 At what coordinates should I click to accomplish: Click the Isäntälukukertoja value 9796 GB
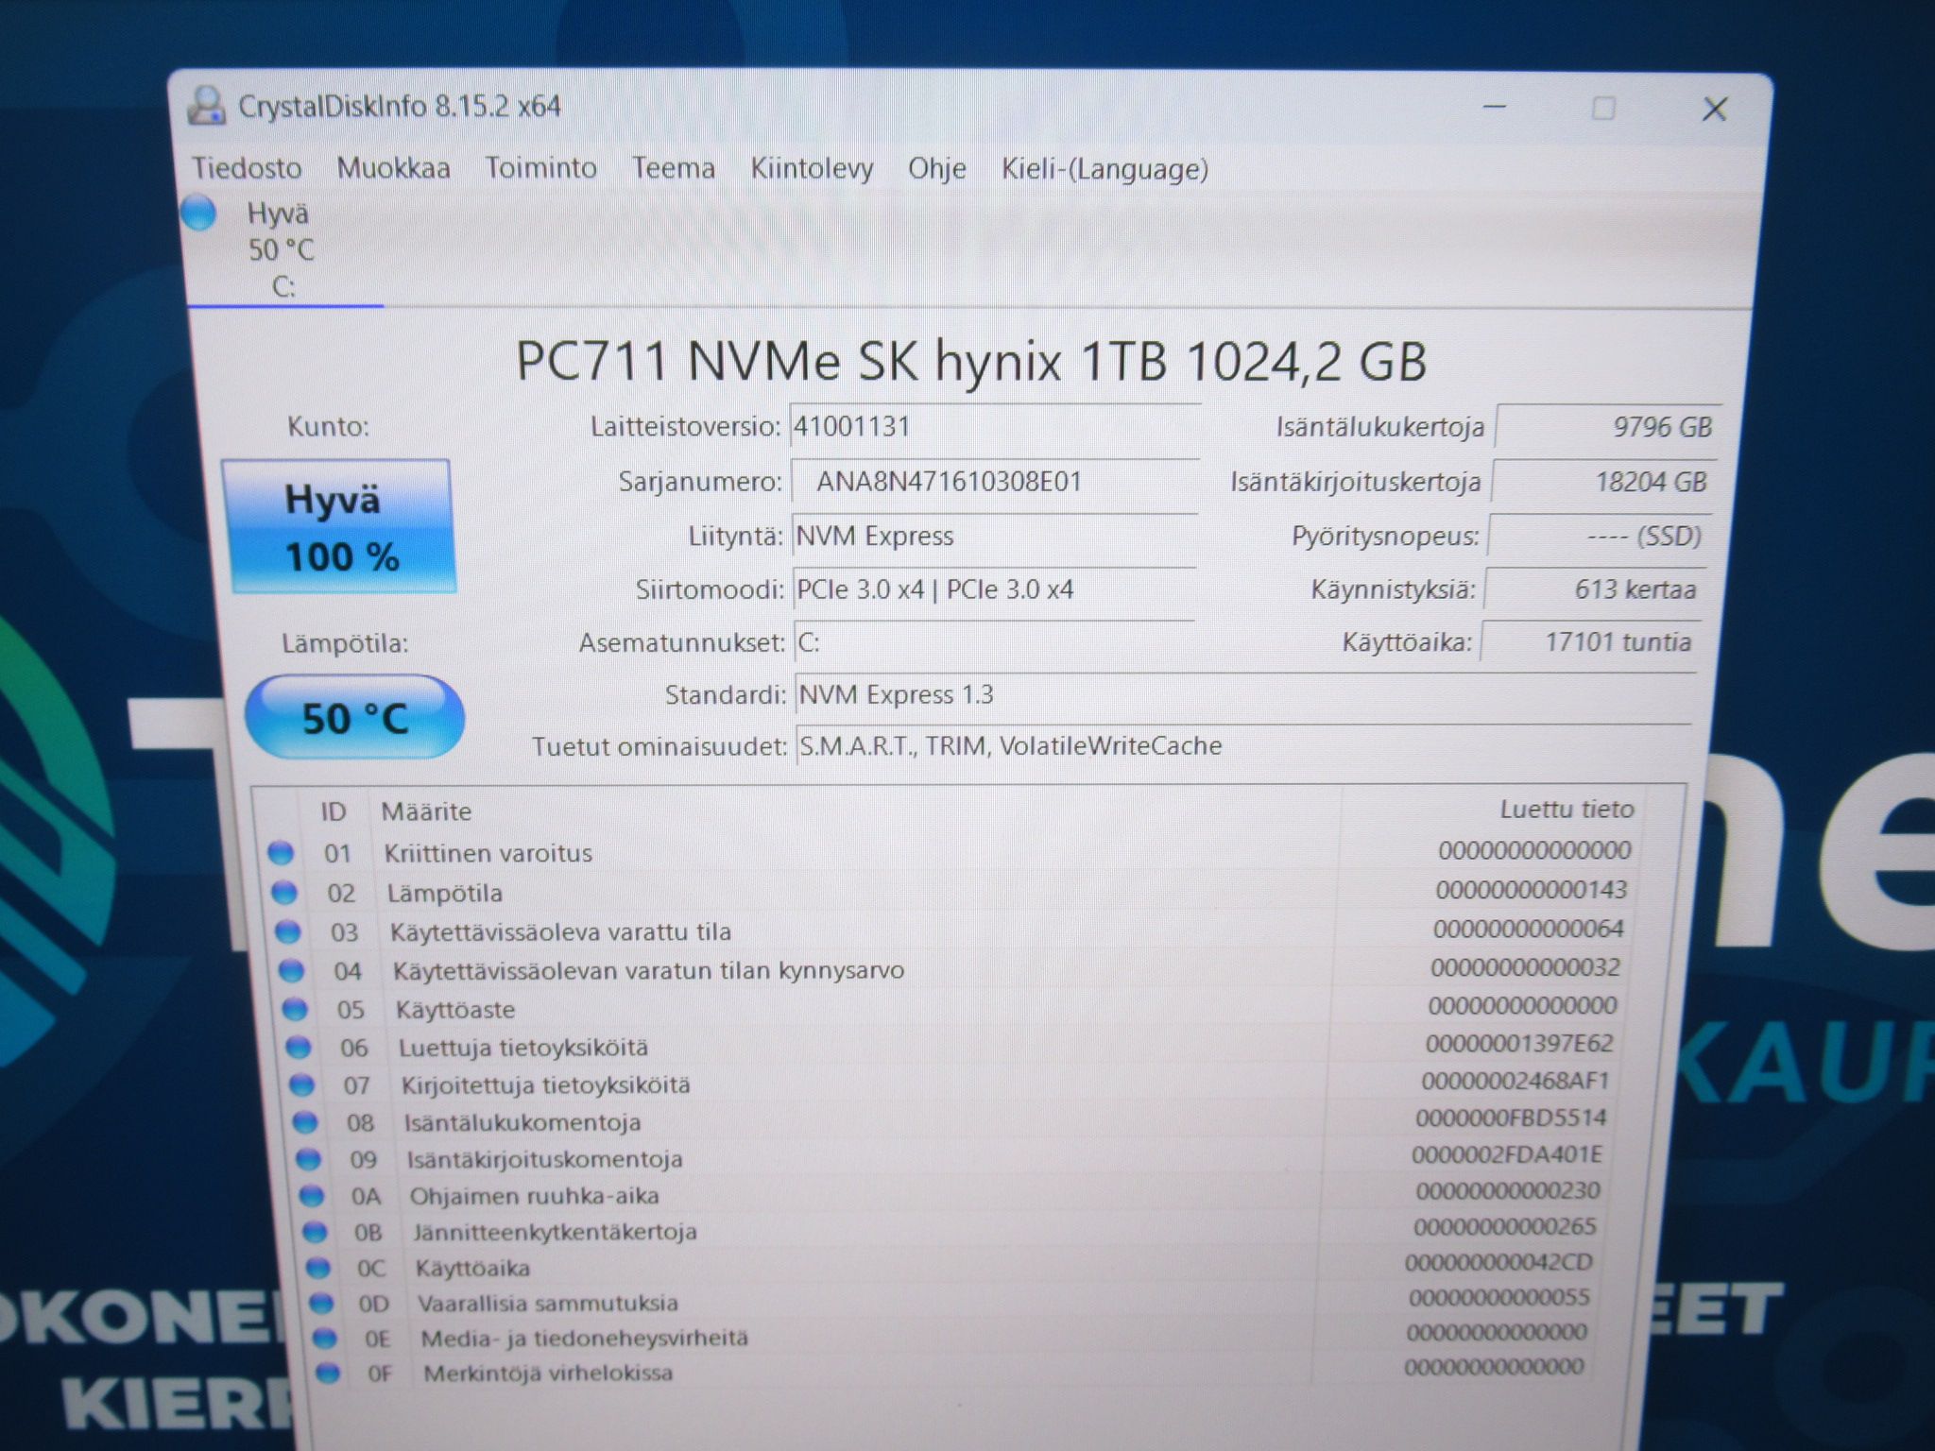tap(1609, 427)
